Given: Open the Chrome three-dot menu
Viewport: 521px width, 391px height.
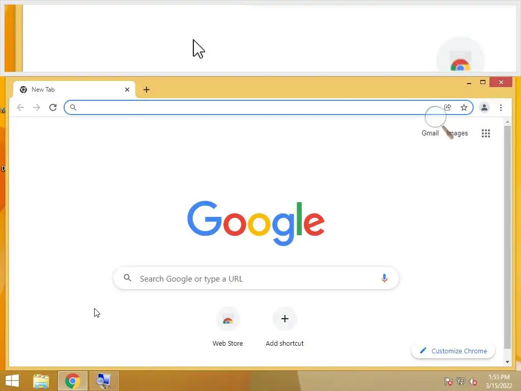Looking at the screenshot, I should (501, 107).
